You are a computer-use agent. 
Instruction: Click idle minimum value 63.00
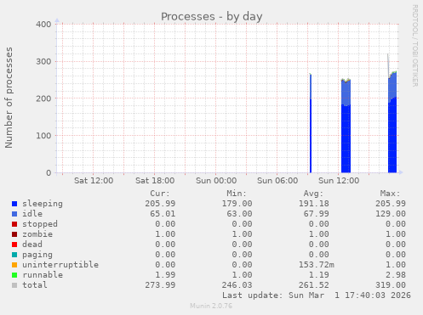pos(239,214)
